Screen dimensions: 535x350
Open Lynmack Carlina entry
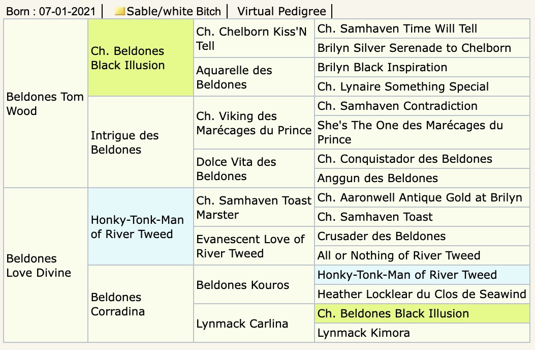242,324
